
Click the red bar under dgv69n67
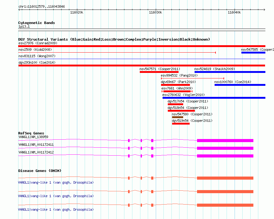(175, 85)
